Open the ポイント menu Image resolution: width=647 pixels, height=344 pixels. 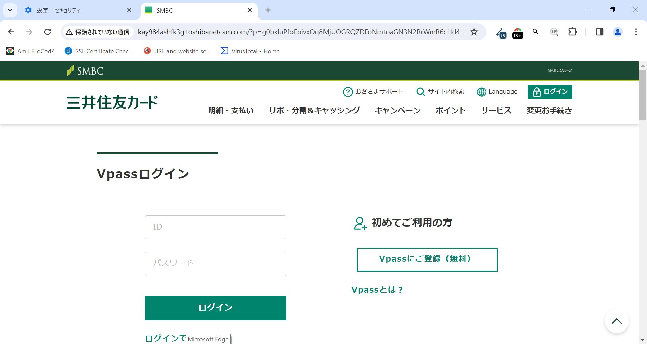click(x=451, y=110)
